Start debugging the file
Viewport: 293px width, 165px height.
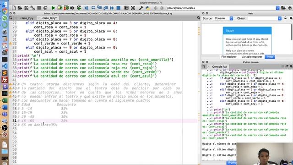87,8
